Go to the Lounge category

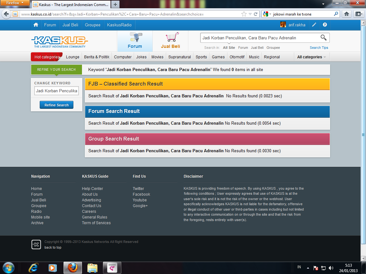pos(72,57)
